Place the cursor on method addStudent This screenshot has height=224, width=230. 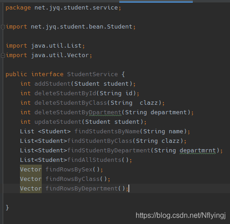53,84
